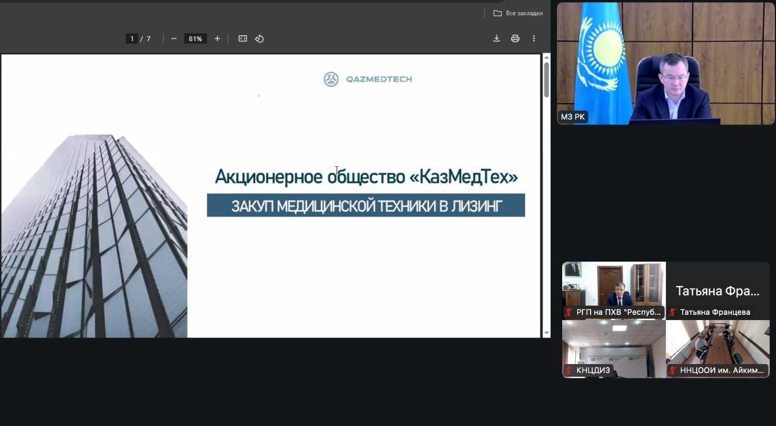The image size is (776, 426).
Task: Select the РГП на ПХВ participant tile
Action: click(x=614, y=291)
